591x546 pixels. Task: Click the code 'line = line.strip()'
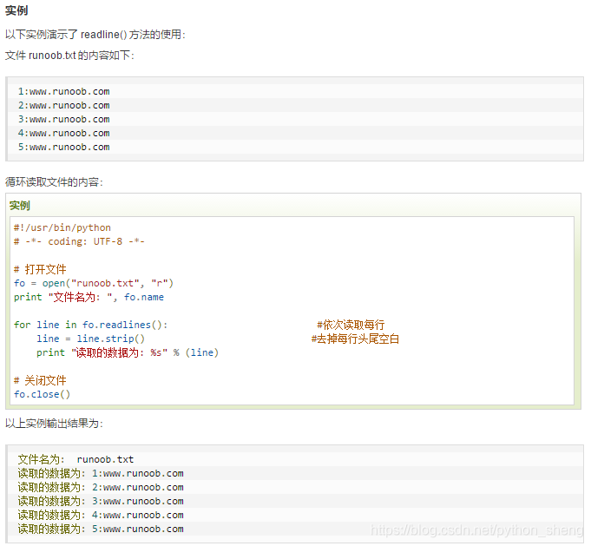[x=90, y=339]
